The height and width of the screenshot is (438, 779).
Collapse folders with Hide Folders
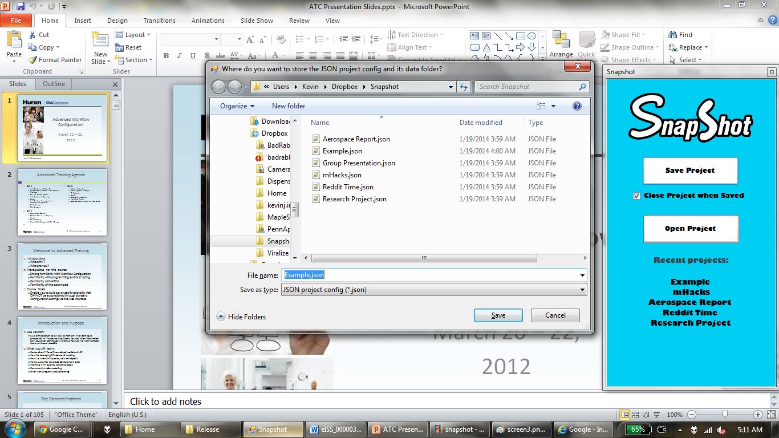tap(241, 317)
